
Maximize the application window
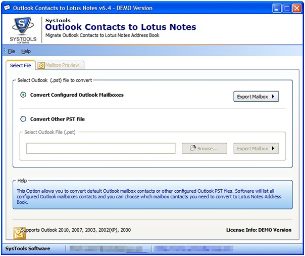(x=286, y=9)
